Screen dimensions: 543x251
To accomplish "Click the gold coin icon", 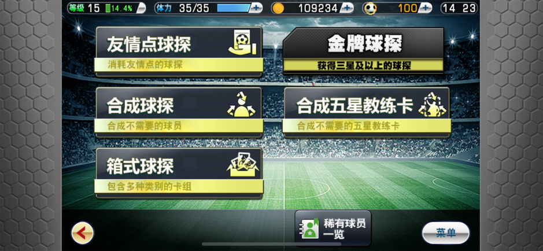I will 278,8.
